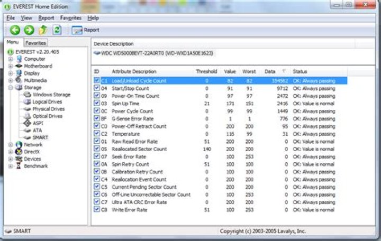Toggle the Power-On Time Count checkbox
The width and height of the screenshot is (381, 241).
click(97, 96)
